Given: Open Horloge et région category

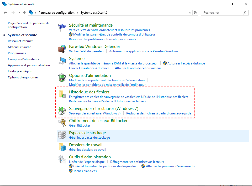Looking at the screenshot, I should point(20,71).
